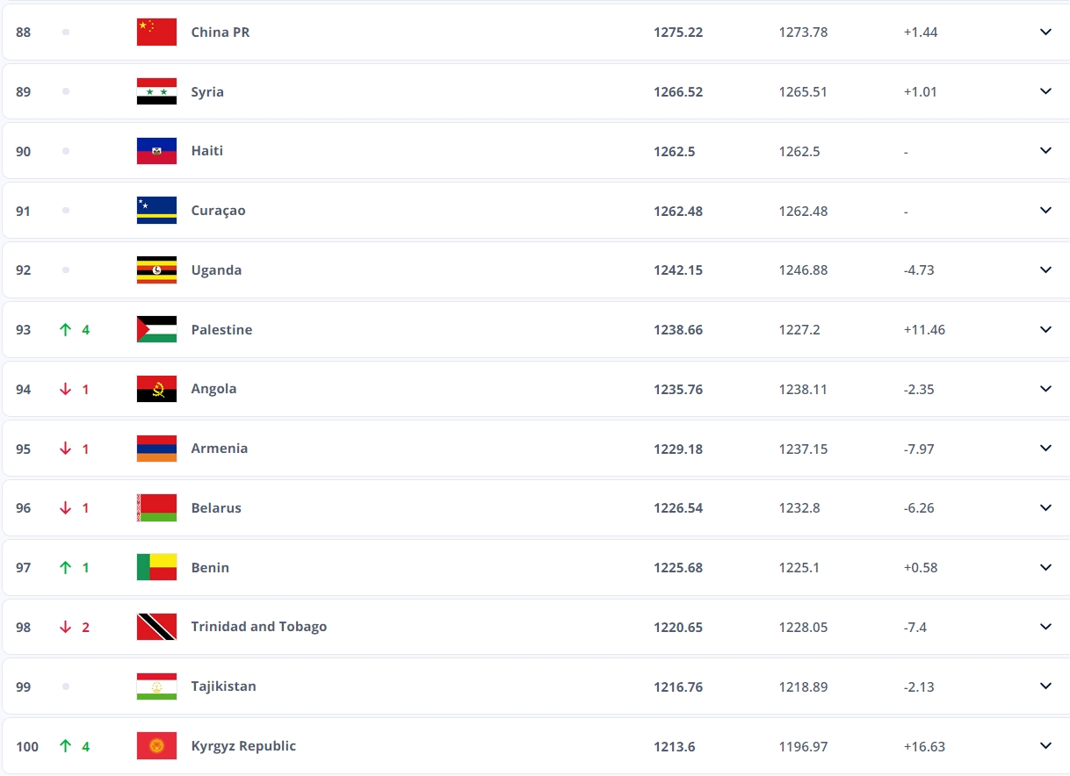Click the Syria flag icon
Image resolution: width=1070 pixels, height=776 pixels.
(156, 91)
